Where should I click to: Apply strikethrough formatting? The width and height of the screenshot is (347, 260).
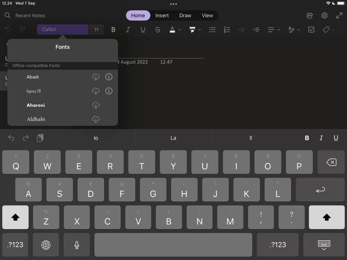click(157, 29)
